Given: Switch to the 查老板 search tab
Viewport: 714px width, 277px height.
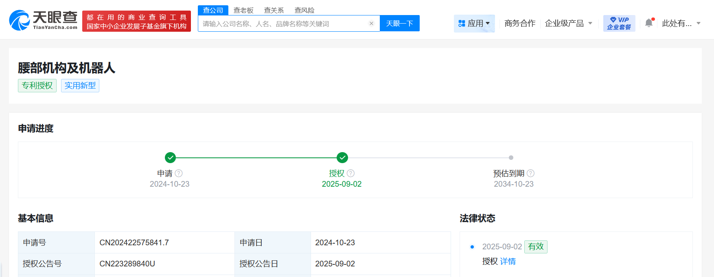Looking at the screenshot, I should tap(243, 10).
